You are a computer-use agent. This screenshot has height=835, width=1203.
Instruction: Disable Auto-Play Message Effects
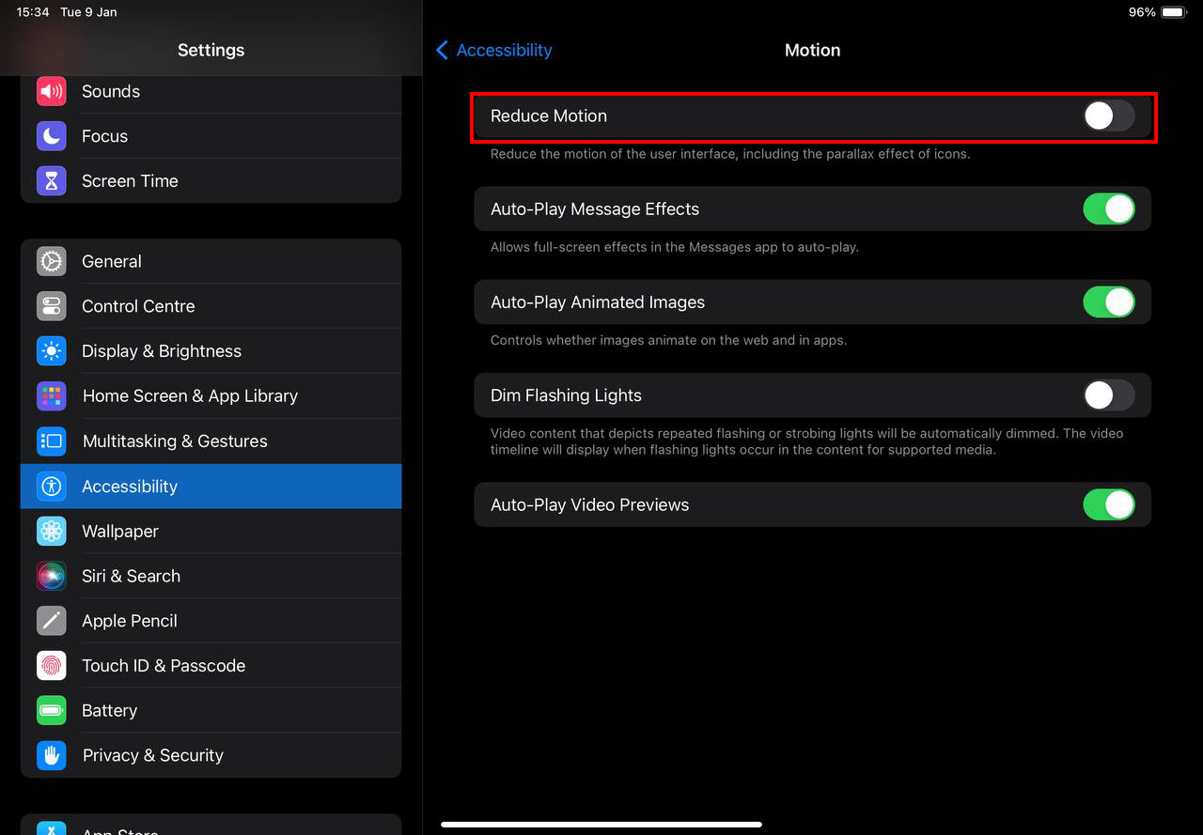(1109, 209)
